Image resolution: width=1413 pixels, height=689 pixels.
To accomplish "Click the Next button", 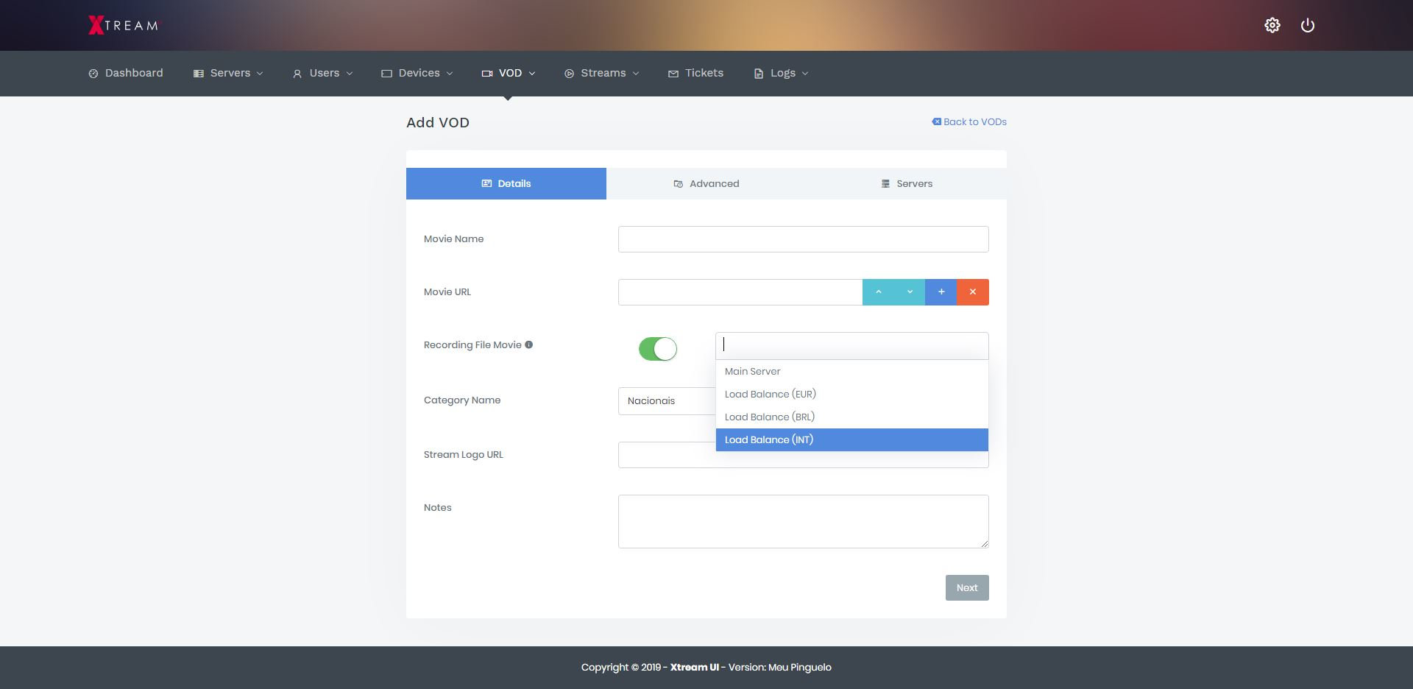I will click(967, 587).
